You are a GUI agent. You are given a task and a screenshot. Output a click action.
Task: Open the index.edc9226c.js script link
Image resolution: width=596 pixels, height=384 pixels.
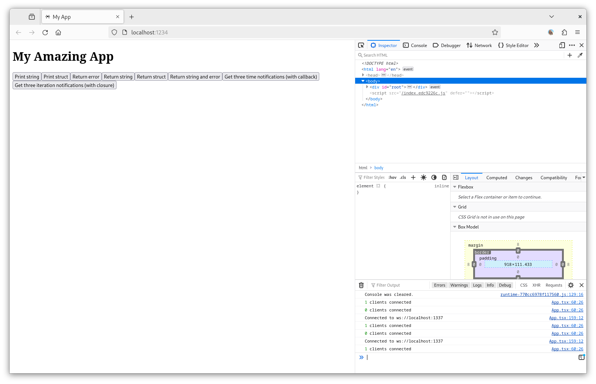423,93
